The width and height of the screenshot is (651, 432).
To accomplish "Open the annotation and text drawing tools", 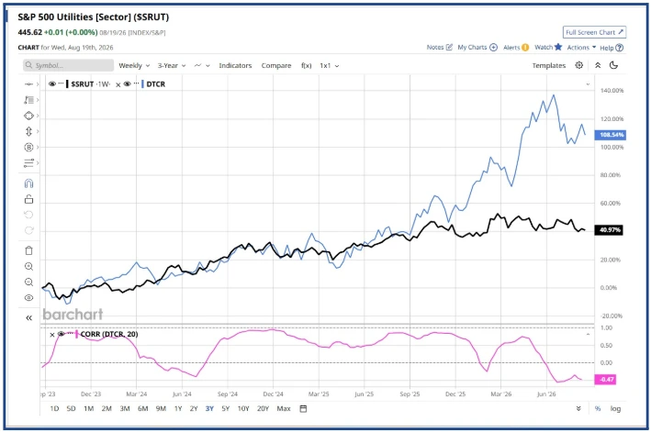I will 28,100.
